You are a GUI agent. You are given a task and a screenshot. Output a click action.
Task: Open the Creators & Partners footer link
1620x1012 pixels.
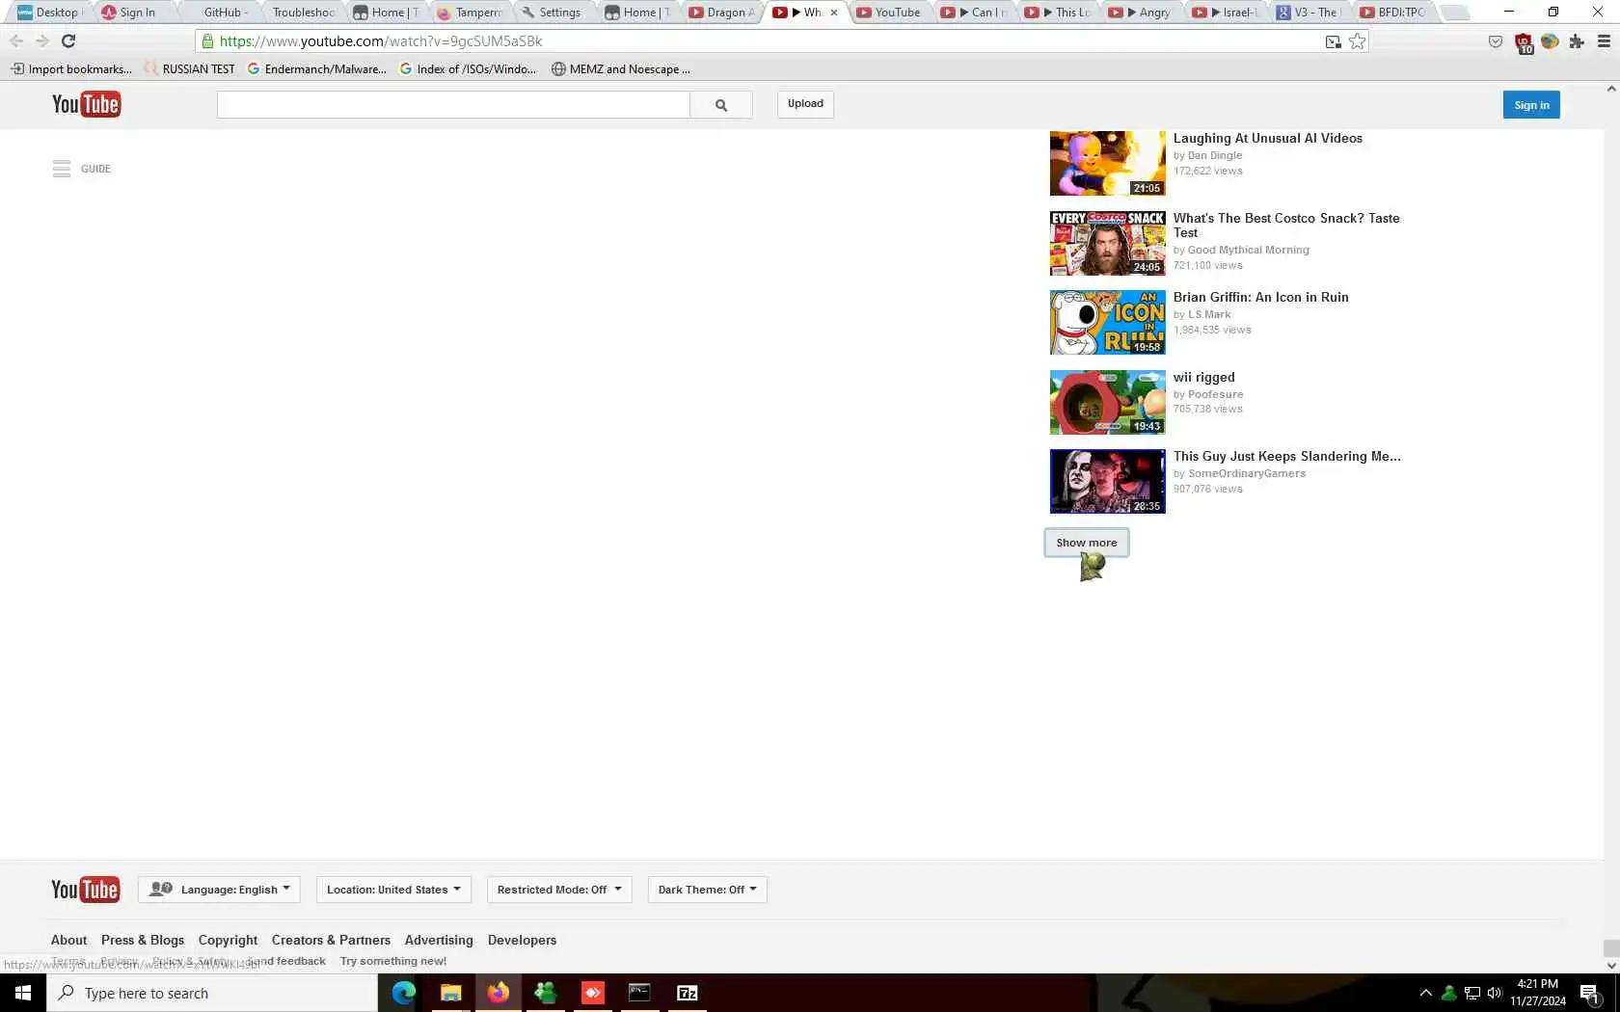point(331,940)
